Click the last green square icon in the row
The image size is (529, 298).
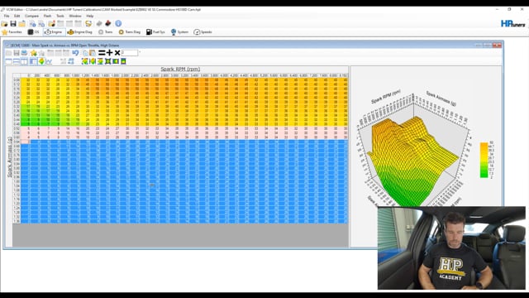[123, 61]
